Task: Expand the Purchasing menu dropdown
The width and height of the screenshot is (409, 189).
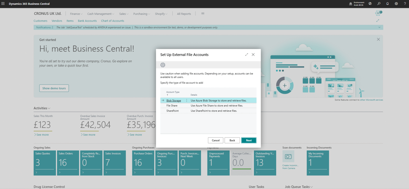Action: [x=141, y=14]
